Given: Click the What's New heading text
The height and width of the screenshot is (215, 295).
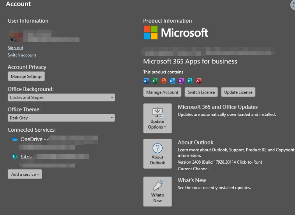Looking at the screenshot, I should pos(192,180).
